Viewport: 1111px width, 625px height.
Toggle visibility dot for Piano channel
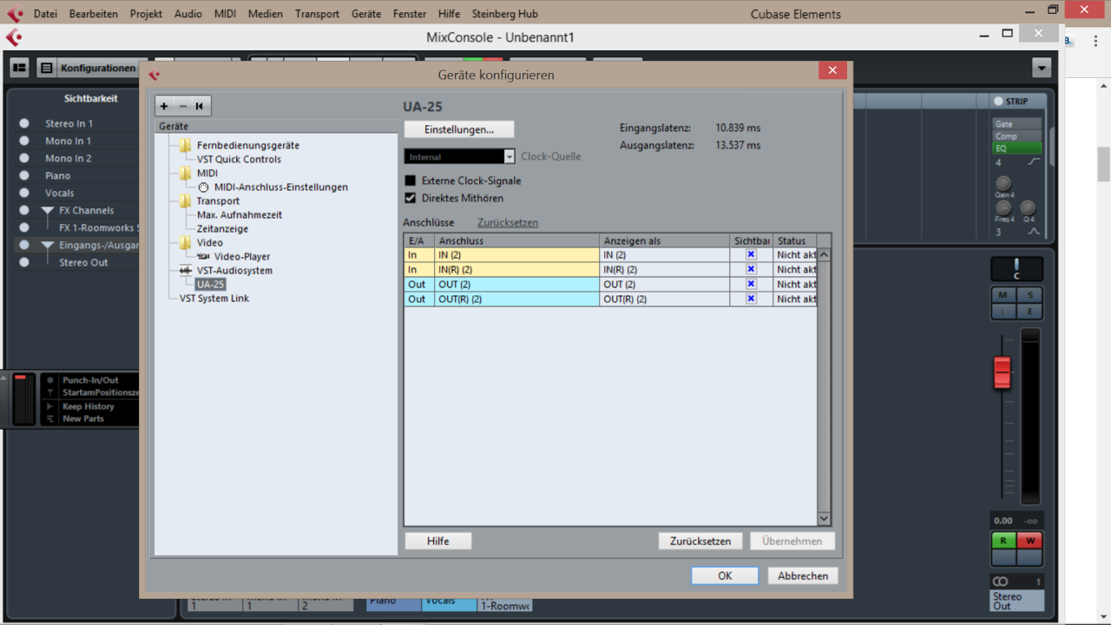pyautogui.click(x=24, y=175)
